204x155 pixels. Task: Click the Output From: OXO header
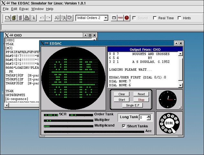[x=145, y=49]
